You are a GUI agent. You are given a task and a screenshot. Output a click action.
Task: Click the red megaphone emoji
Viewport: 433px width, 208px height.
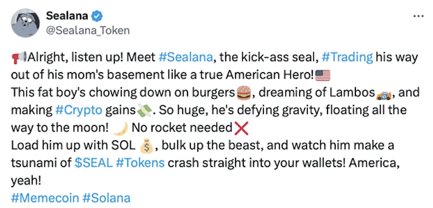click(x=19, y=58)
